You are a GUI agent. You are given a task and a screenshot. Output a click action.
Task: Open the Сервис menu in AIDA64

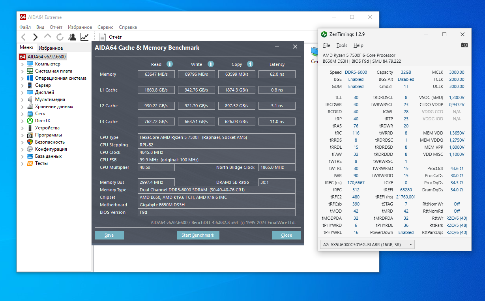[x=105, y=27]
